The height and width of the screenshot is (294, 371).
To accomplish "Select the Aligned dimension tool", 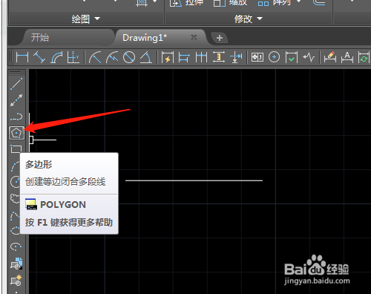I will coord(39,57).
